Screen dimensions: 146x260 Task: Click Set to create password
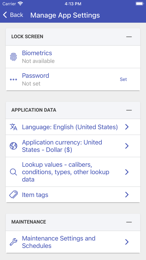click(123, 79)
